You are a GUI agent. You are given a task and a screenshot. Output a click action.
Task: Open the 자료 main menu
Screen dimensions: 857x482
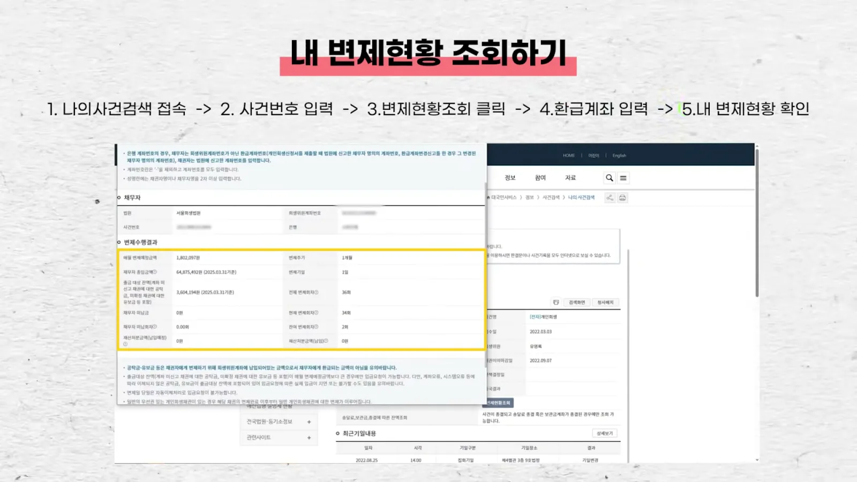570,178
